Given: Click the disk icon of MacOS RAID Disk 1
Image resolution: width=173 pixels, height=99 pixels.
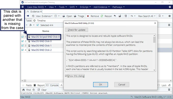Looking at the screenshot, I should 29,46.
